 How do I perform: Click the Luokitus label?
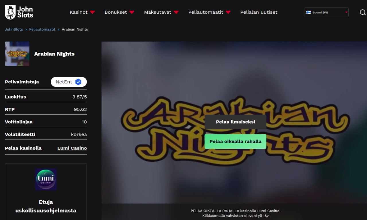tap(15, 97)
